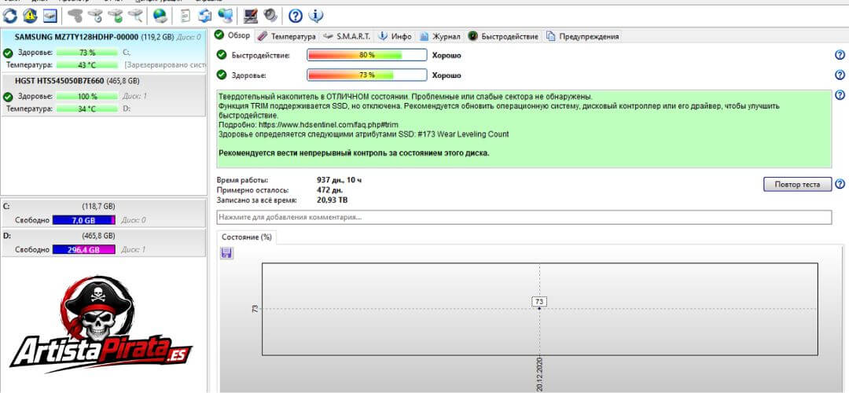Click the comment field Нажмите для добавления комментария
The width and height of the screenshot is (849, 393).
coord(524,217)
